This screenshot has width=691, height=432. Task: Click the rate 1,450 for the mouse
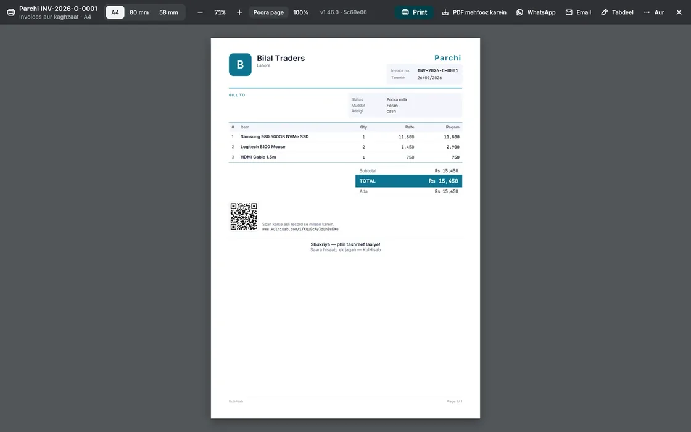point(408,147)
